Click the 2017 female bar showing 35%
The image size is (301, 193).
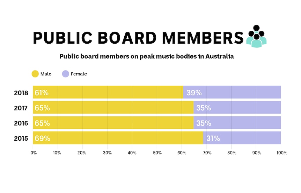(x=237, y=107)
